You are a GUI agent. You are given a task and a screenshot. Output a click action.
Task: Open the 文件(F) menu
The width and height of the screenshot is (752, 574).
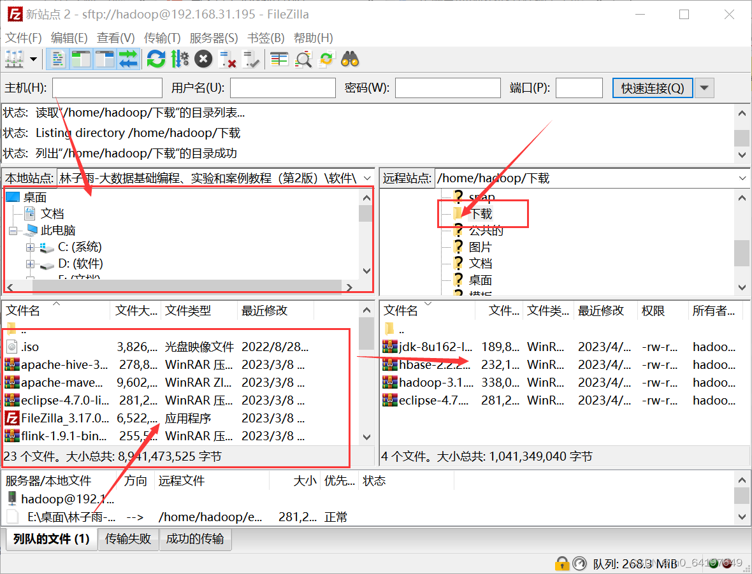pyautogui.click(x=23, y=38)
